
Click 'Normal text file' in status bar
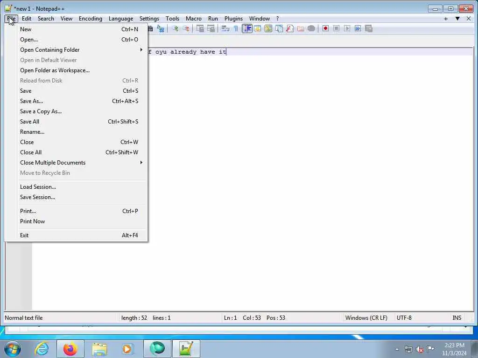click(x=24, y=318)
